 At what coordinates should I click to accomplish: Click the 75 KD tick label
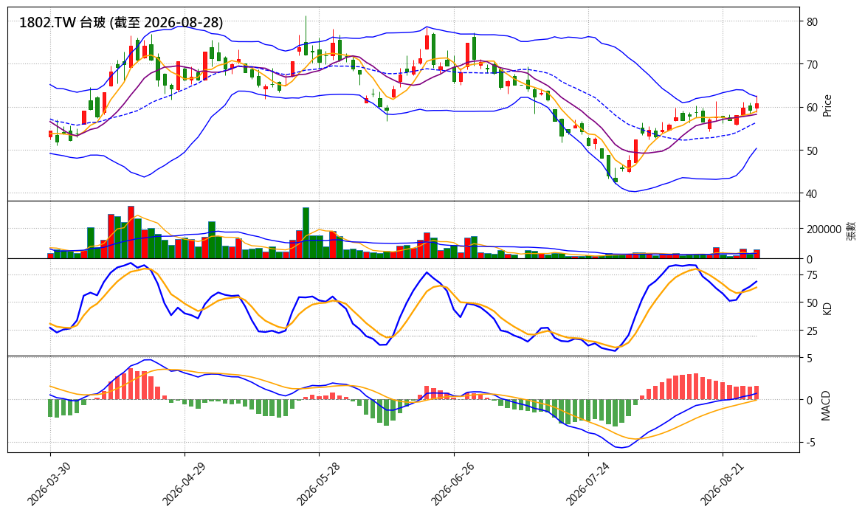pos(812,275)
